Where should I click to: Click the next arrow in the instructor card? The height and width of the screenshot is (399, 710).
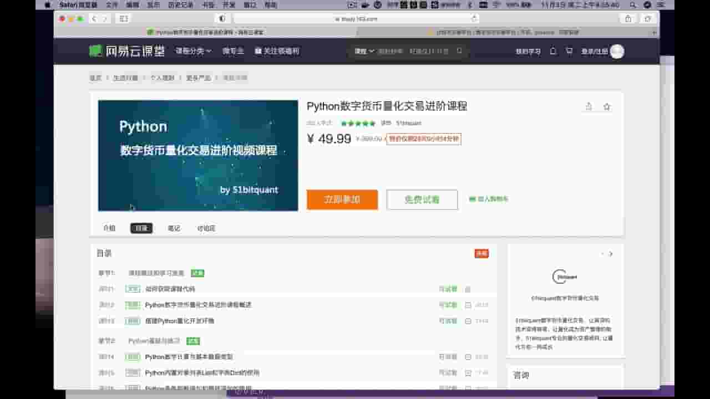coord(611,254)
